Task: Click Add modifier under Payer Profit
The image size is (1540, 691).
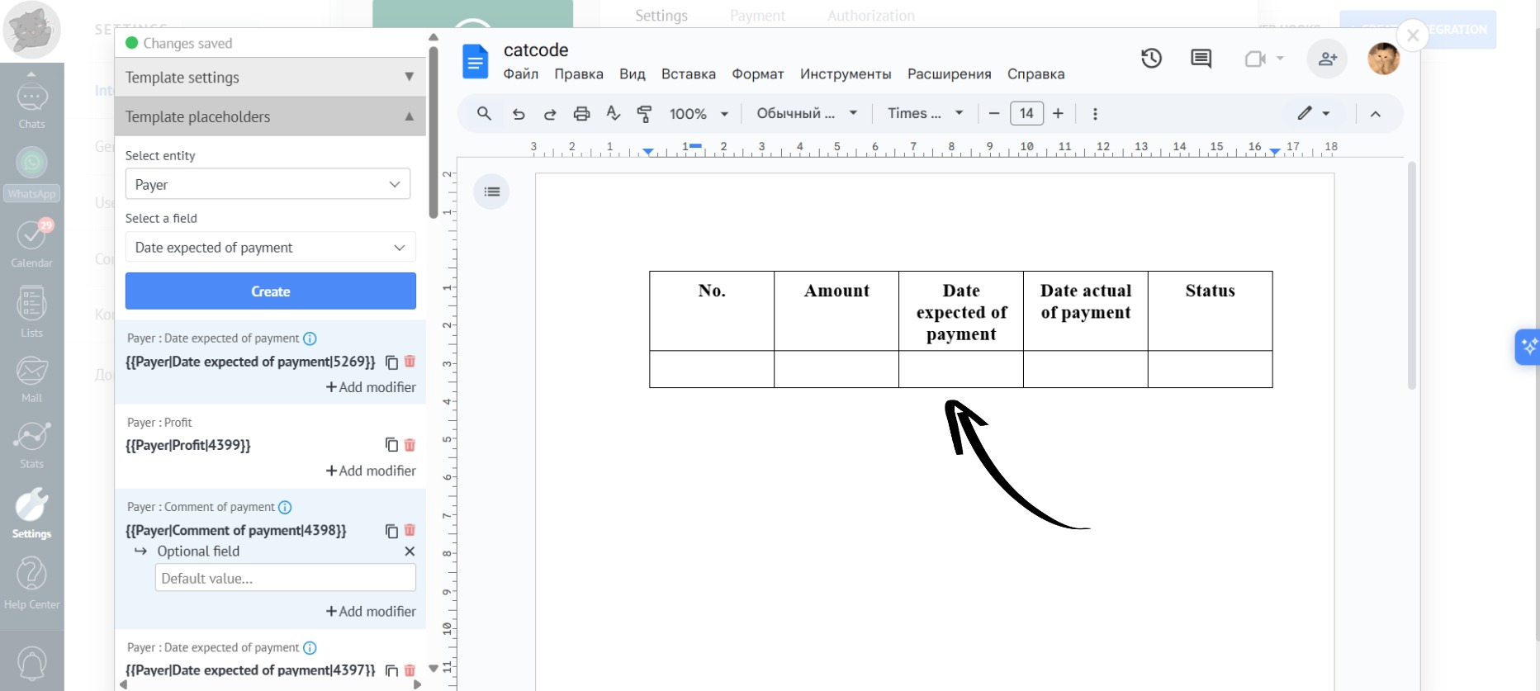Action: click(x=371, y=471)
